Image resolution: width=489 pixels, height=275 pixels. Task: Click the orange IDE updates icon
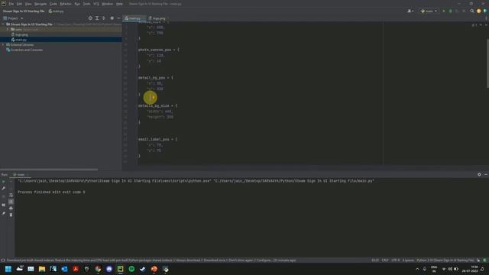[x=479, y=11]
